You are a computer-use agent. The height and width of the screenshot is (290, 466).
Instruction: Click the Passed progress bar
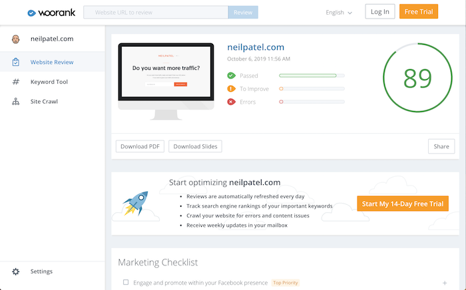tap(312, 76)
